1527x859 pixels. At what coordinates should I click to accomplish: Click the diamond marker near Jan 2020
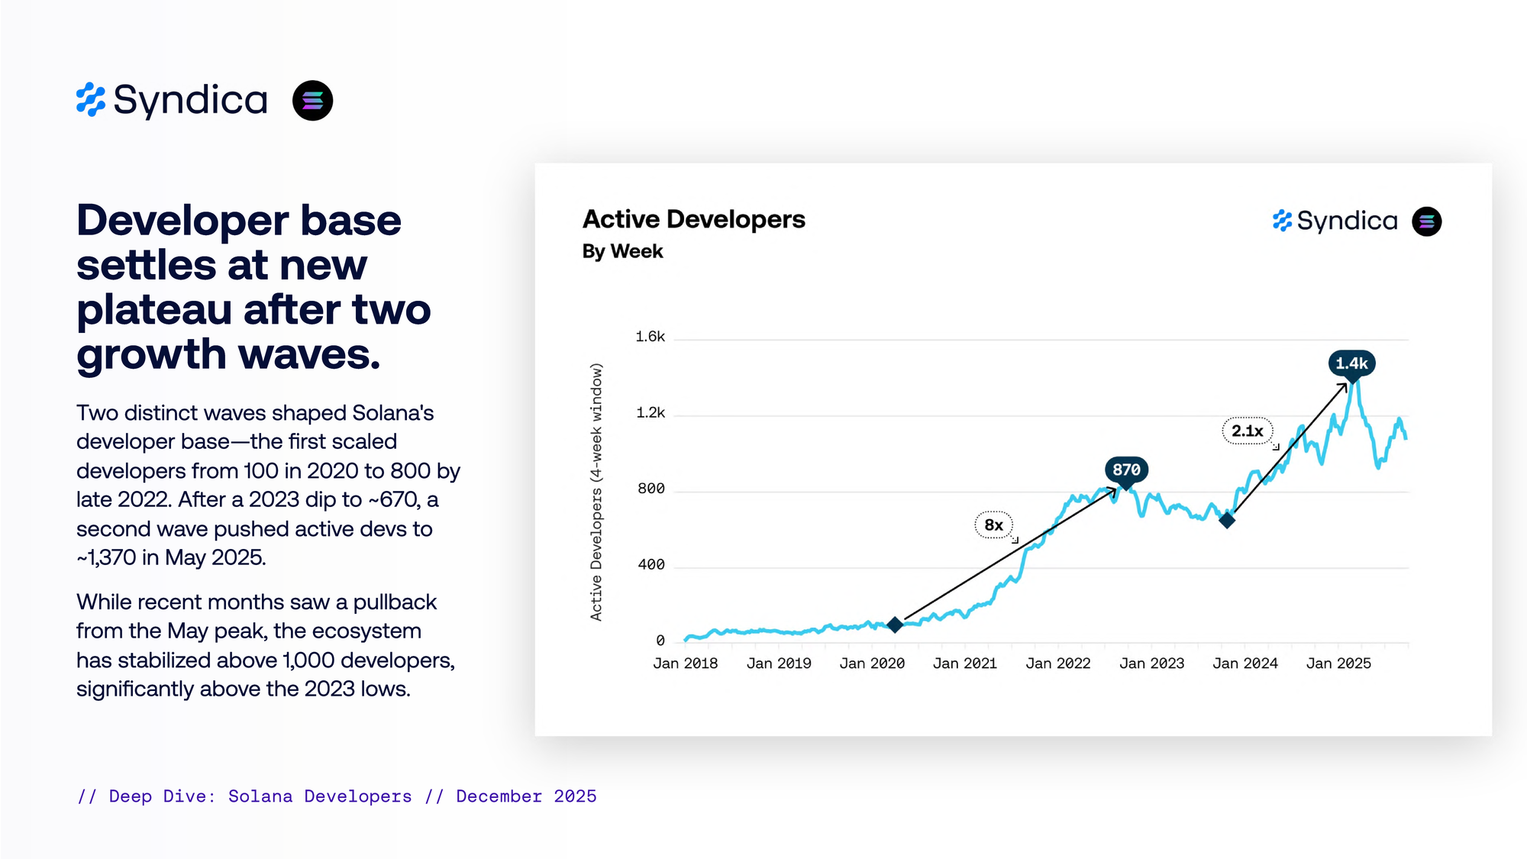coord(895,625)
